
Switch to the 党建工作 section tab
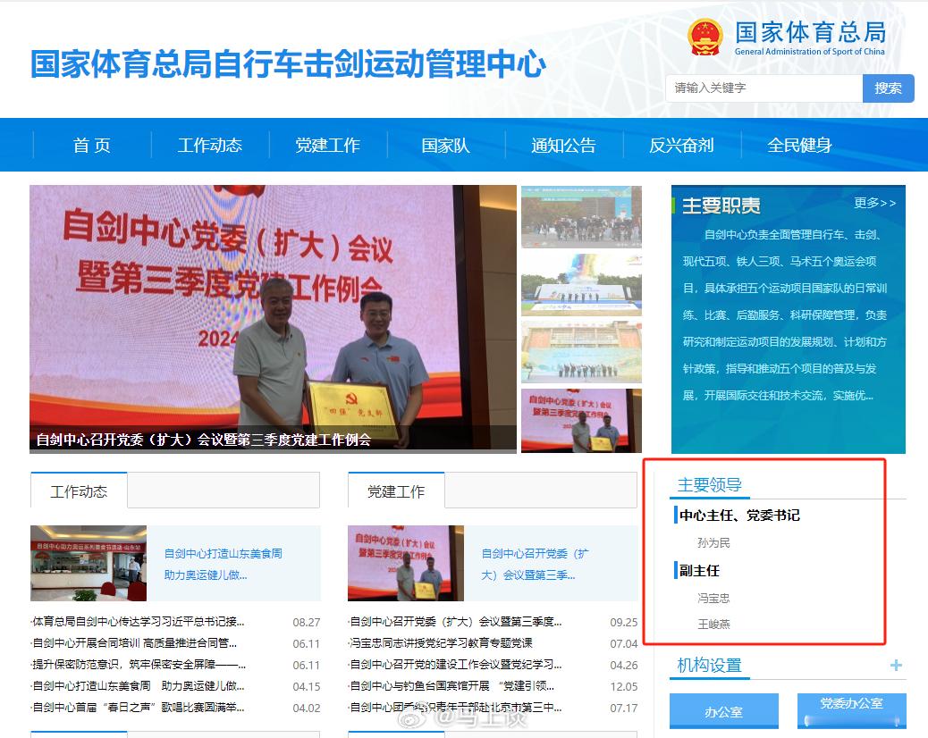pyautogui.click(x=396, y=491)
